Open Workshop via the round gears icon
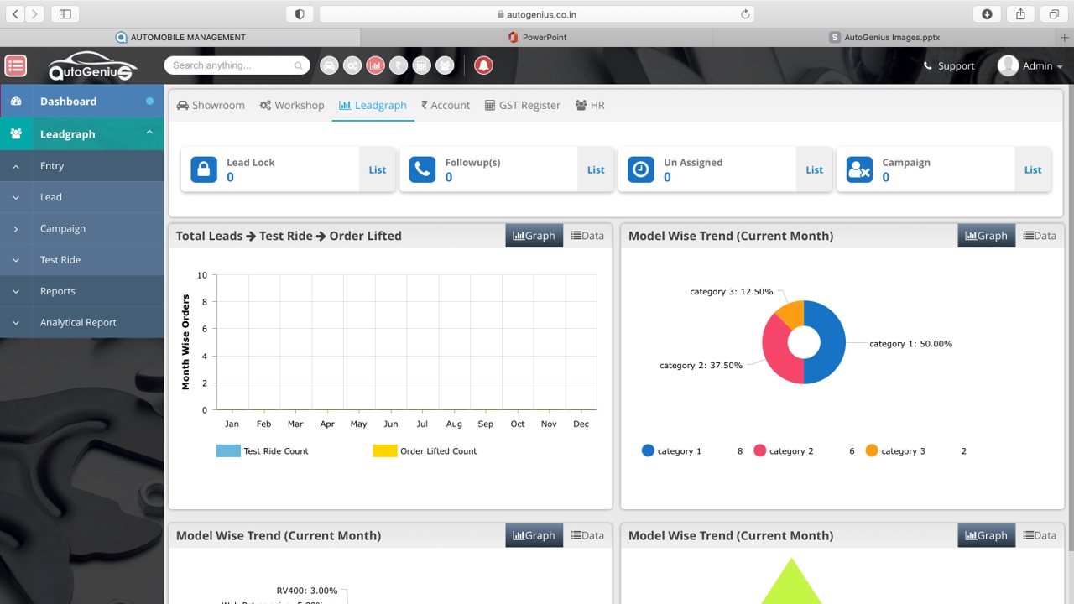The width and height of the screenshot is (1074, 604). coord(352,65)
